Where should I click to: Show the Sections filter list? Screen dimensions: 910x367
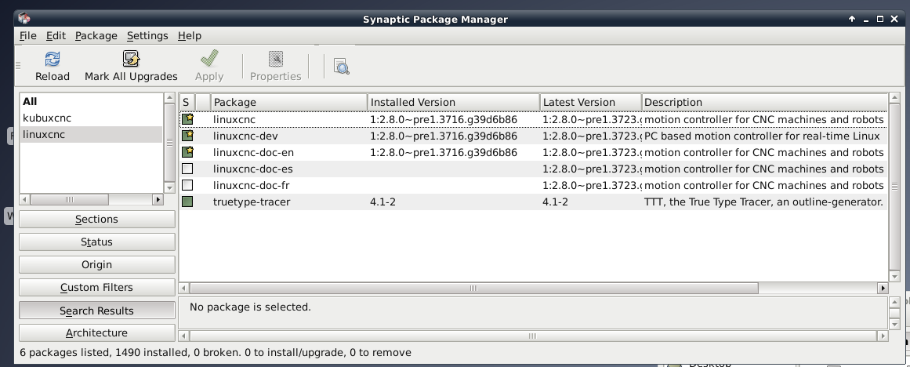click(x=97, y=219)
